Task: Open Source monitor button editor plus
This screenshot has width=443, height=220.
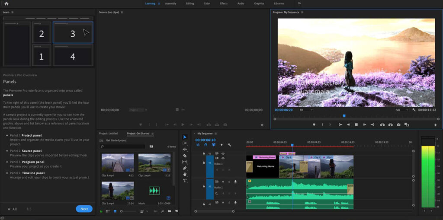Action: pyautogui.click(x=262, y=125)
